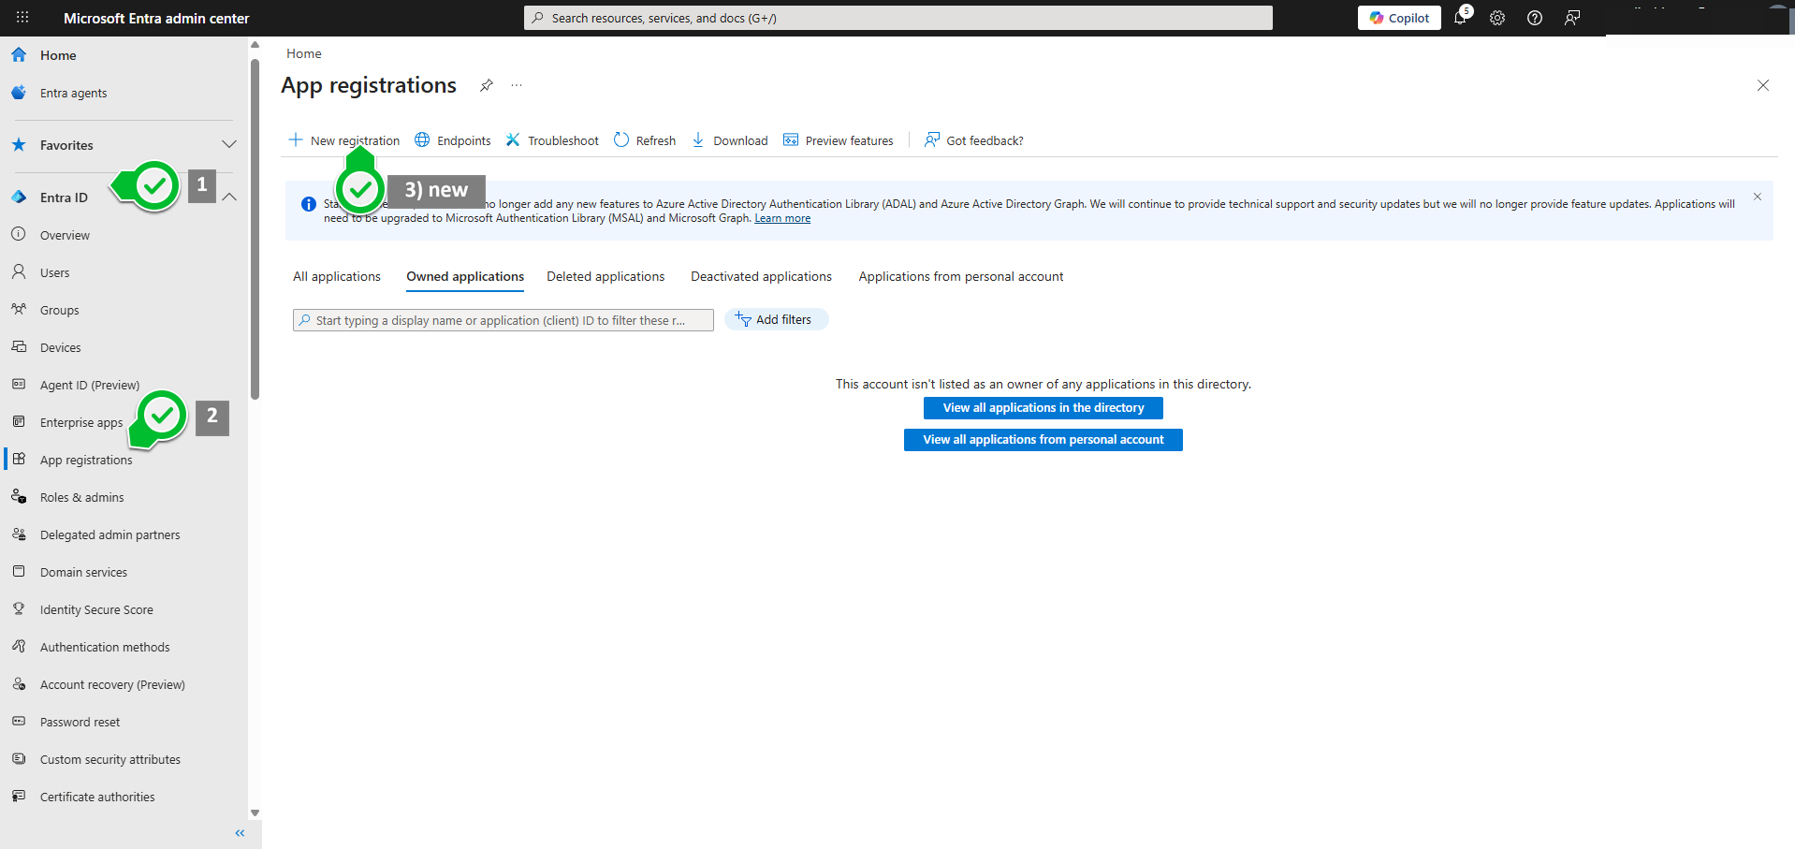Open the Copilot assistant
The width and height of the screenshot is (1795, 849).
click(x=1398, y=18)
